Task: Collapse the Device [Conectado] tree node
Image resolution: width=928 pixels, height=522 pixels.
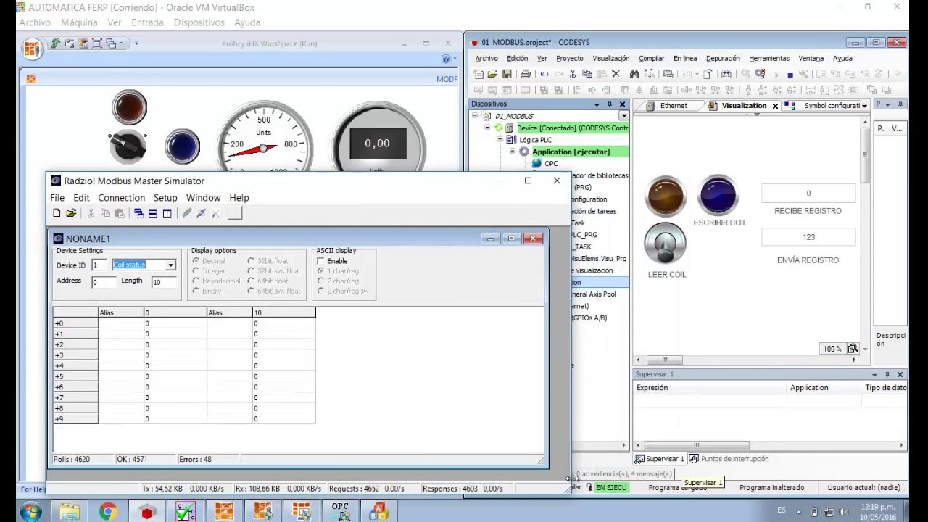Action: pyautogui.click(x=488, y=128)
